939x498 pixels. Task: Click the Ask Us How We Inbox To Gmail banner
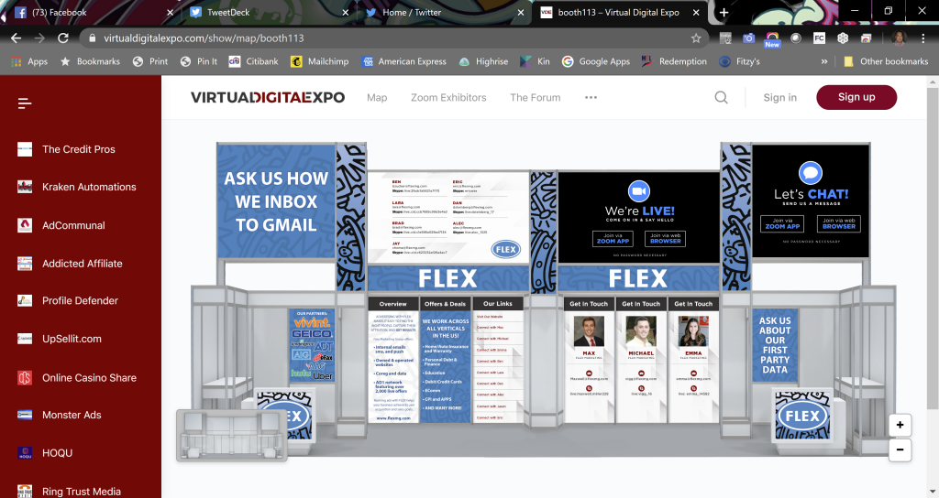[x=276, y=201]
